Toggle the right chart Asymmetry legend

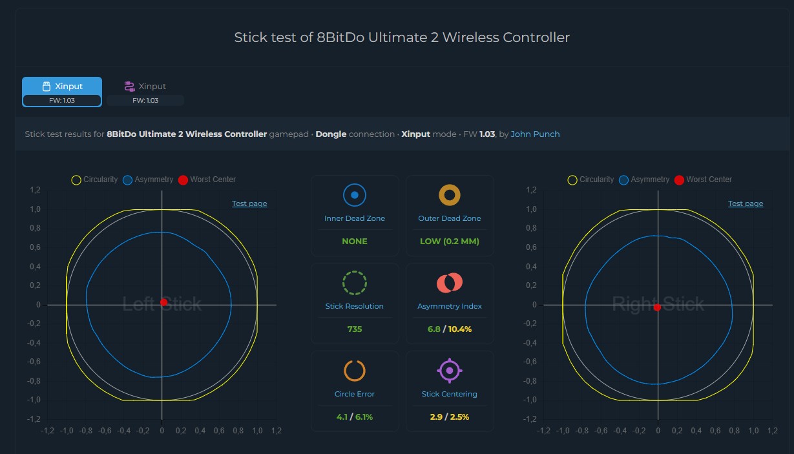click(643, 180)
